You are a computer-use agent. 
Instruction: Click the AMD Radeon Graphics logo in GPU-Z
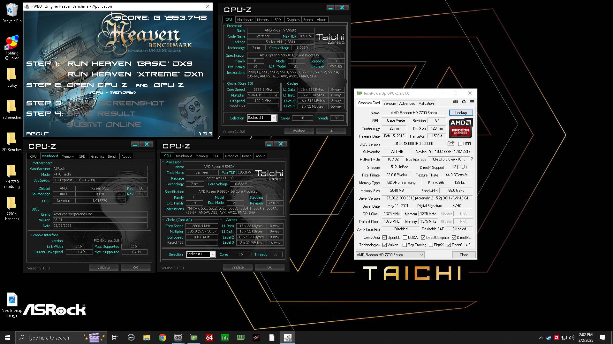click(461, 128)
